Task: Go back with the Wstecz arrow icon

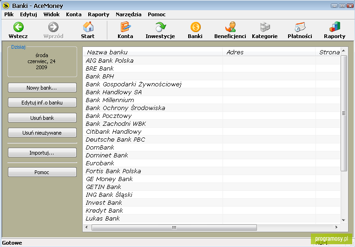Action: point(18,27)
